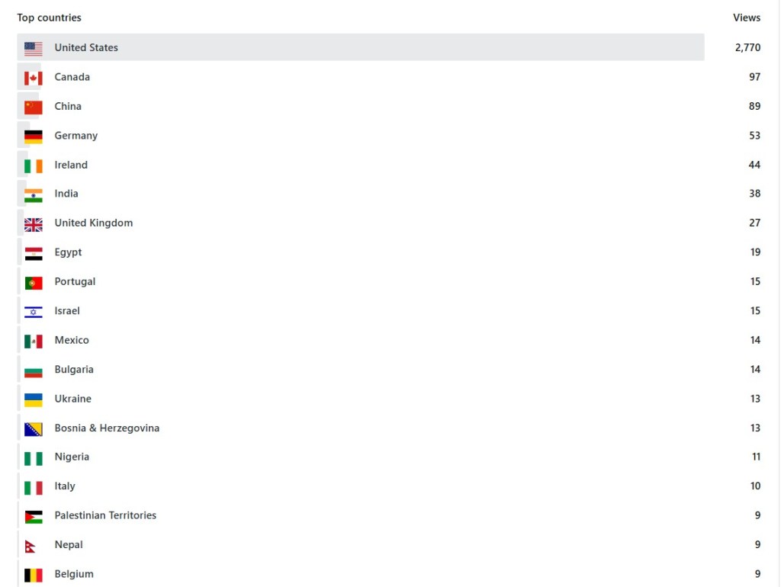Screen dimensions: 781x587
Task: Click the Canada flag icon
Action: tap(33, 78)
